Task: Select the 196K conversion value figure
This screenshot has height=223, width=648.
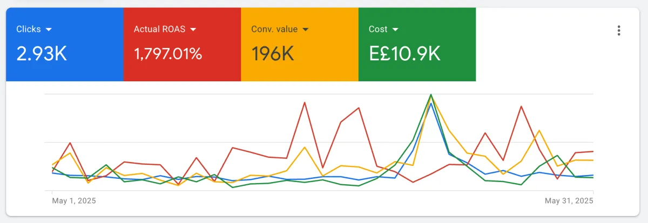Action: click(x=274, y=53)
